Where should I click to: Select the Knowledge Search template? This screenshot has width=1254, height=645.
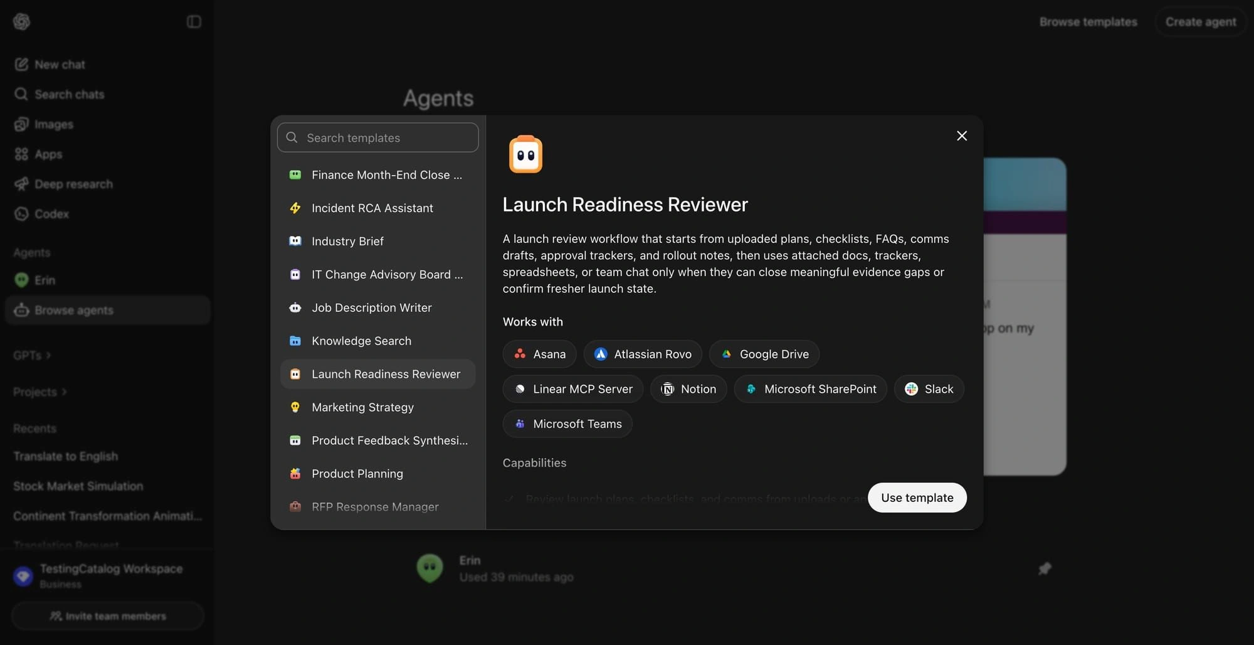coord(377,341)
